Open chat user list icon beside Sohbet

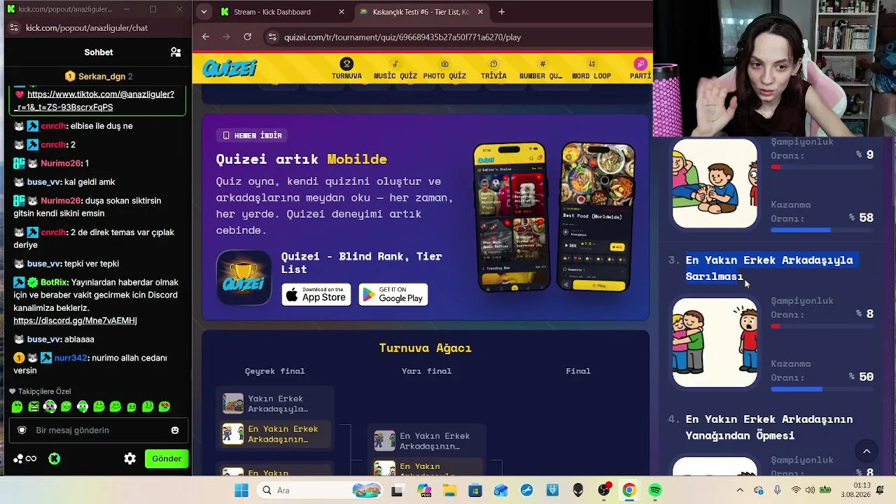176,52
